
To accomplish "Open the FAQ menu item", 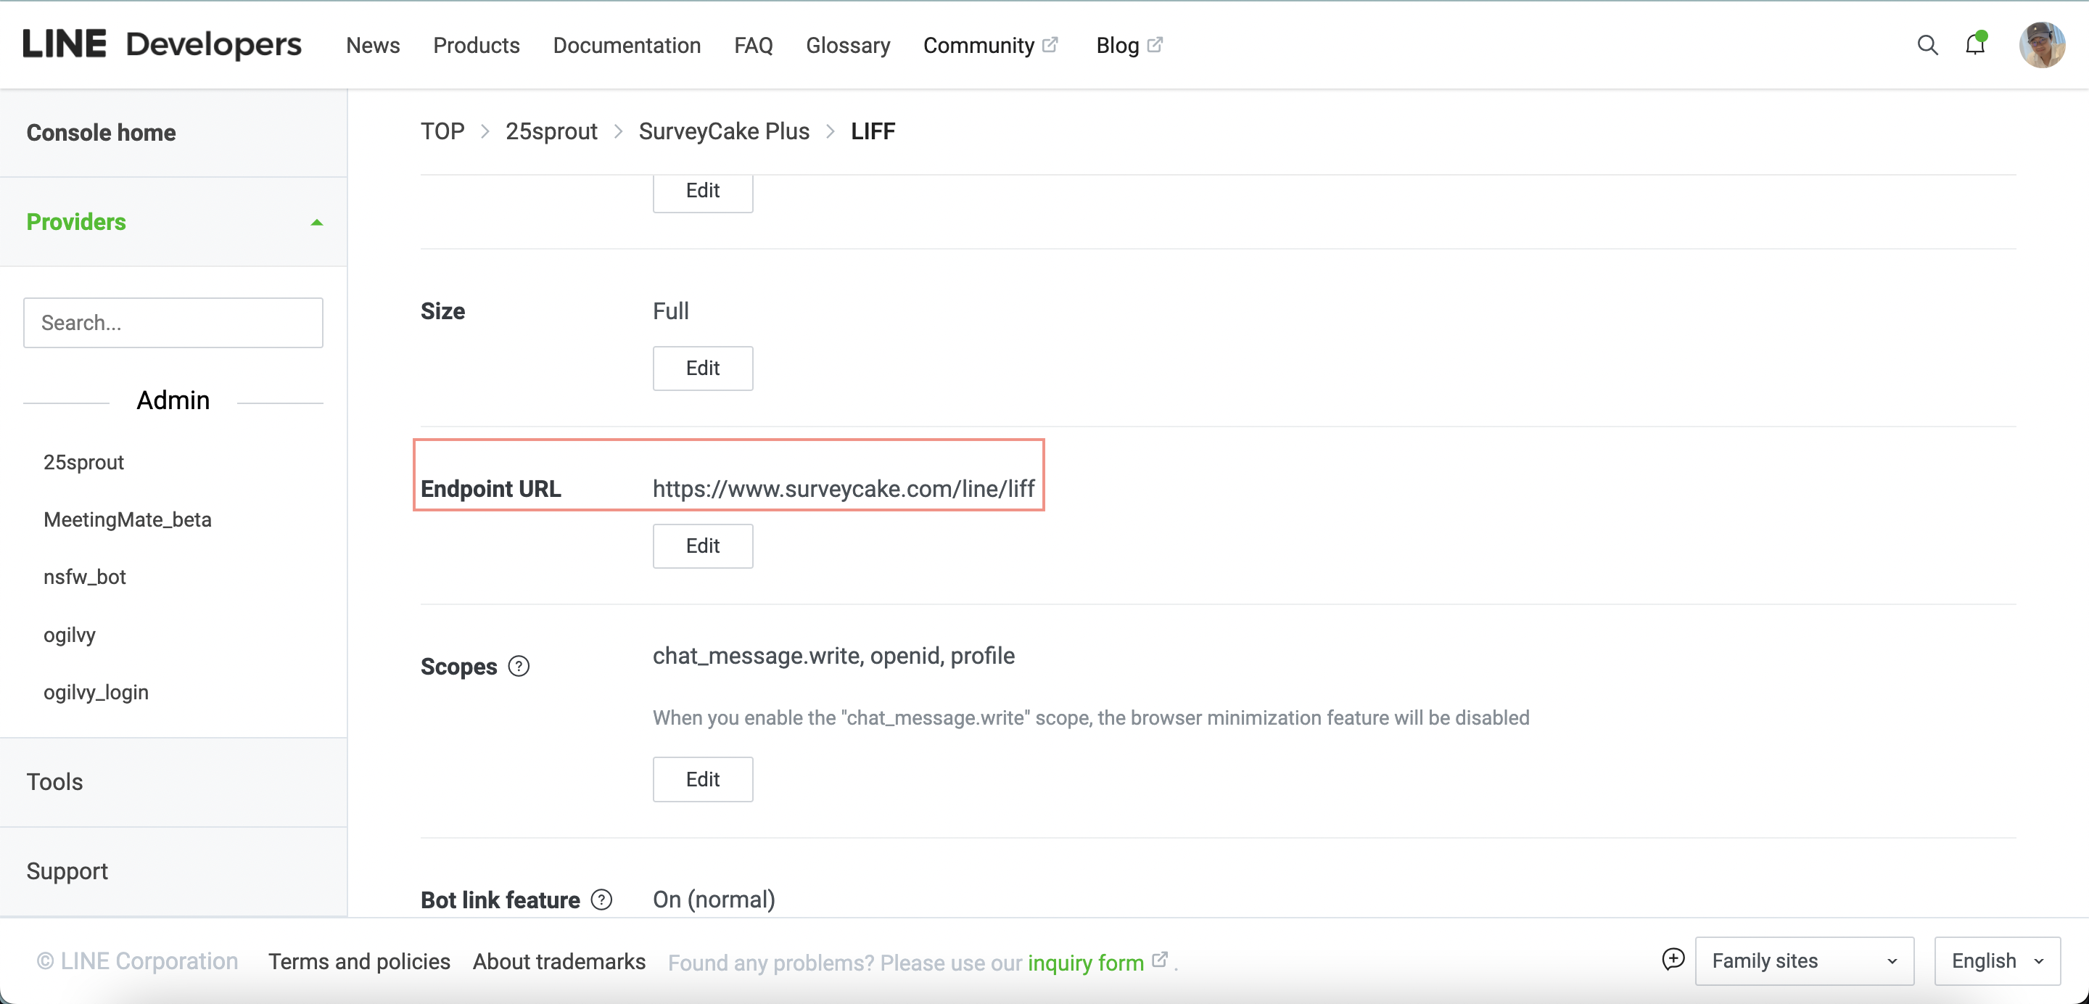I will (x=754, y=46).
